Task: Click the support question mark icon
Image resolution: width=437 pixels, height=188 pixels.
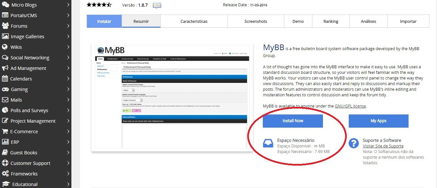Action: [x=354, y=143]
